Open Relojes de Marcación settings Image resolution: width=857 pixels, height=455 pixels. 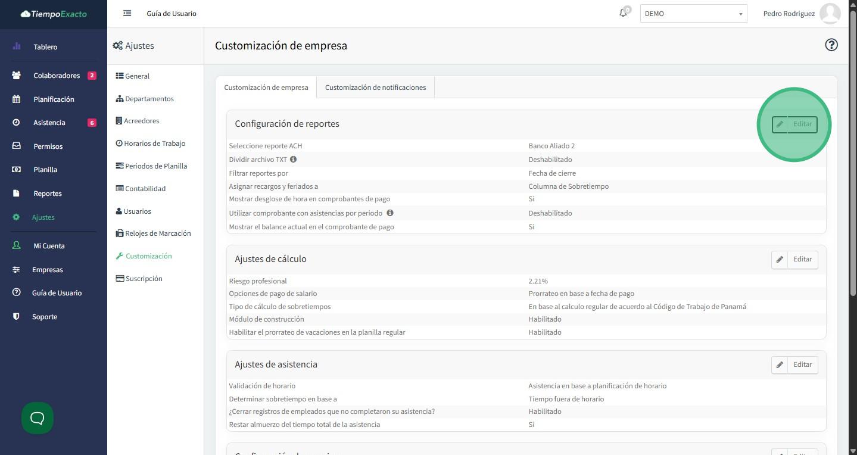click(x=153, y=233)
